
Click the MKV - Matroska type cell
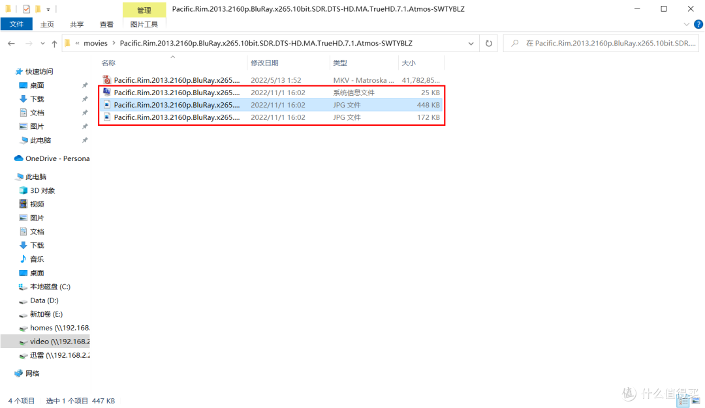coord(364,80)
